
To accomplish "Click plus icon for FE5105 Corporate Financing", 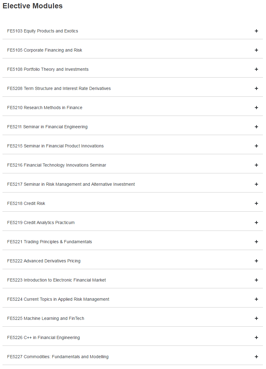I will (256, 50).
